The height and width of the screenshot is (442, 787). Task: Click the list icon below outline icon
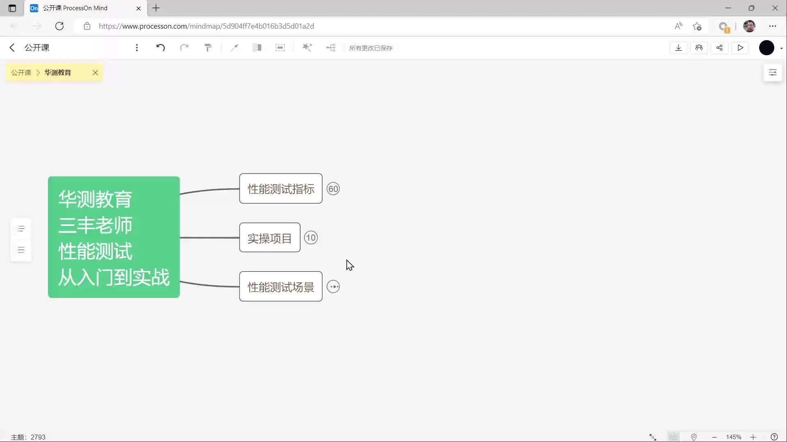click(21, 250)
